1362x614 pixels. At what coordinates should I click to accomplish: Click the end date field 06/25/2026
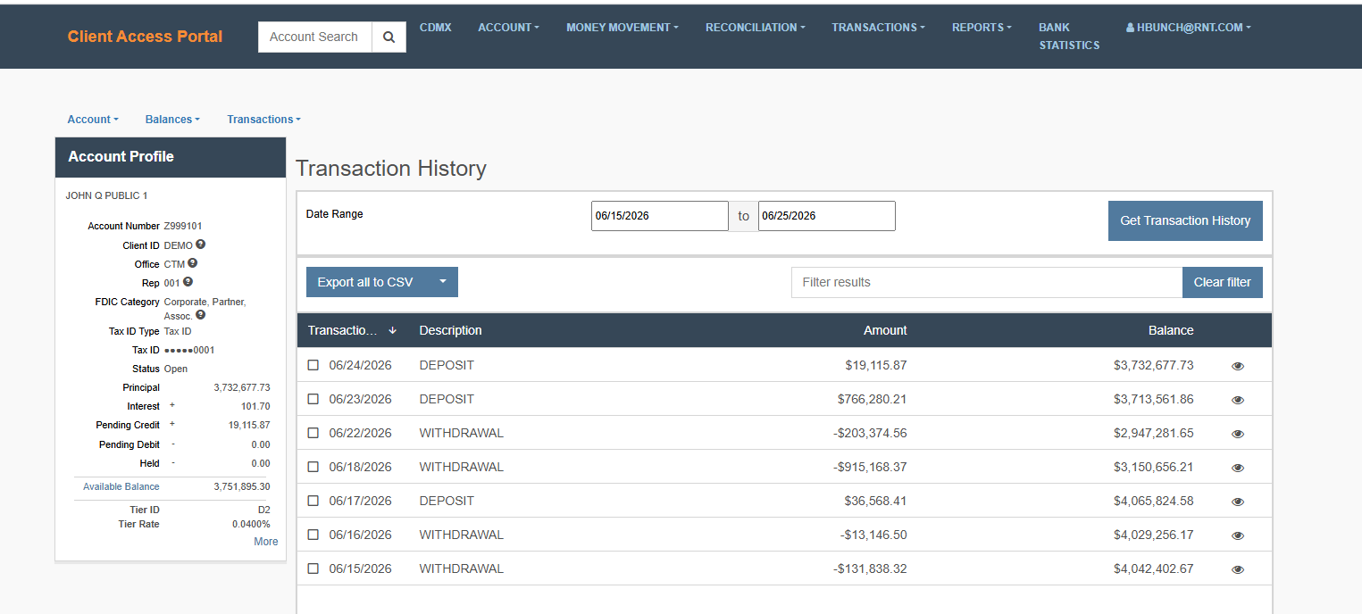point(827,216)
